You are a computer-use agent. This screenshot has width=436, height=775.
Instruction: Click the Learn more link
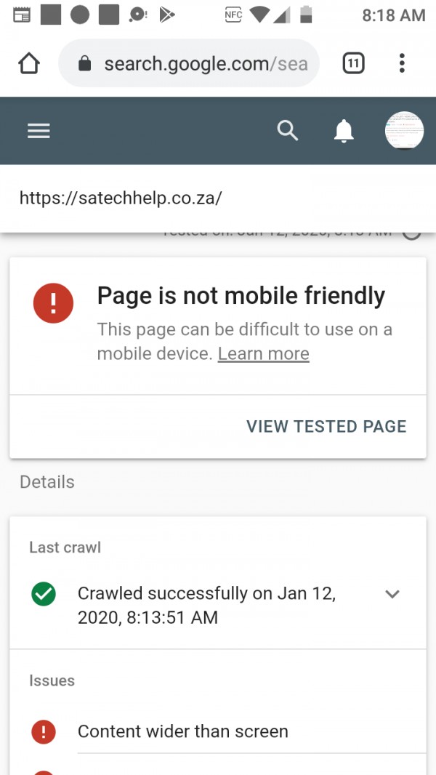tap(263, 354)
